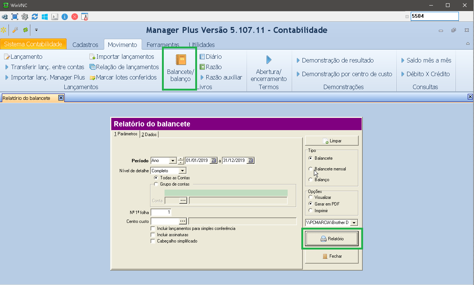Open calendar picker for start date
This screenshot has width=474, height=285.
(x=213, y=160)
